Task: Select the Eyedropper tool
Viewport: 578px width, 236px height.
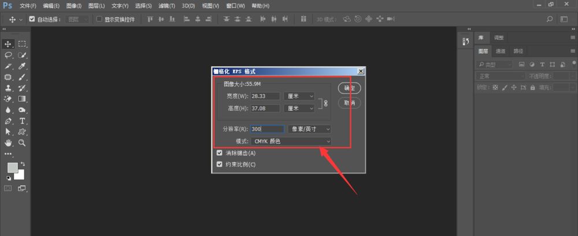Action: [x=22, y=66]
